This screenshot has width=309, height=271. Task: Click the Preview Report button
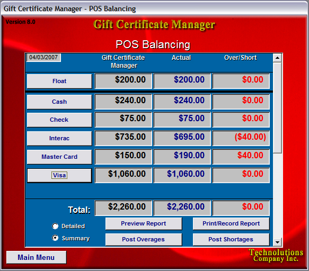(x=144, y=223)
